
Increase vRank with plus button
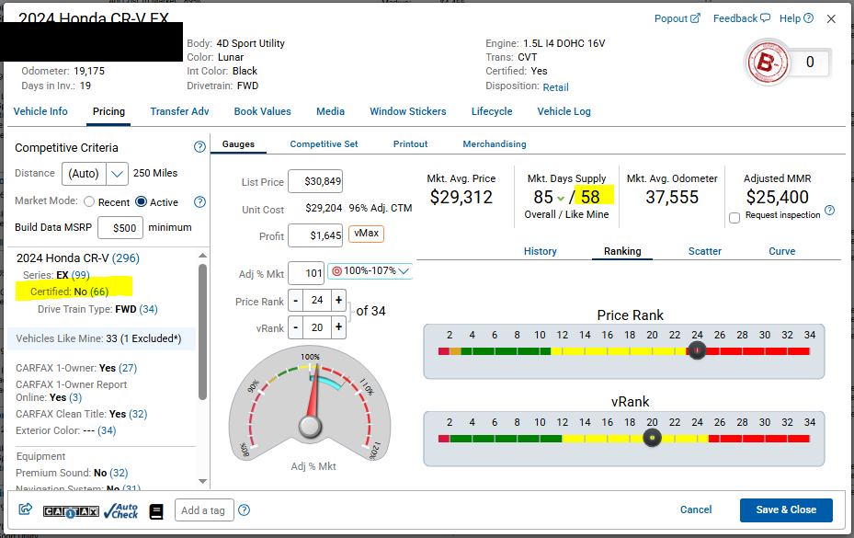(338, 327)
